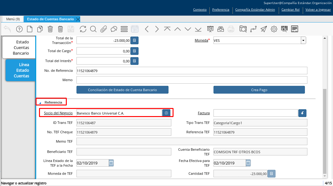Click into the Memo input field
333x186 pixels.
[x=192, y=80]
